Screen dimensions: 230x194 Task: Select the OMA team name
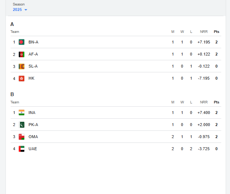click(x=33, y=137)
